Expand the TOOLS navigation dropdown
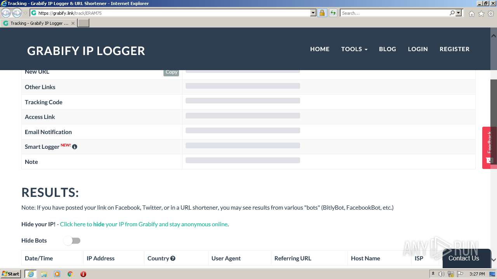Screen dimensions: 497x279 tap(354, 49)
